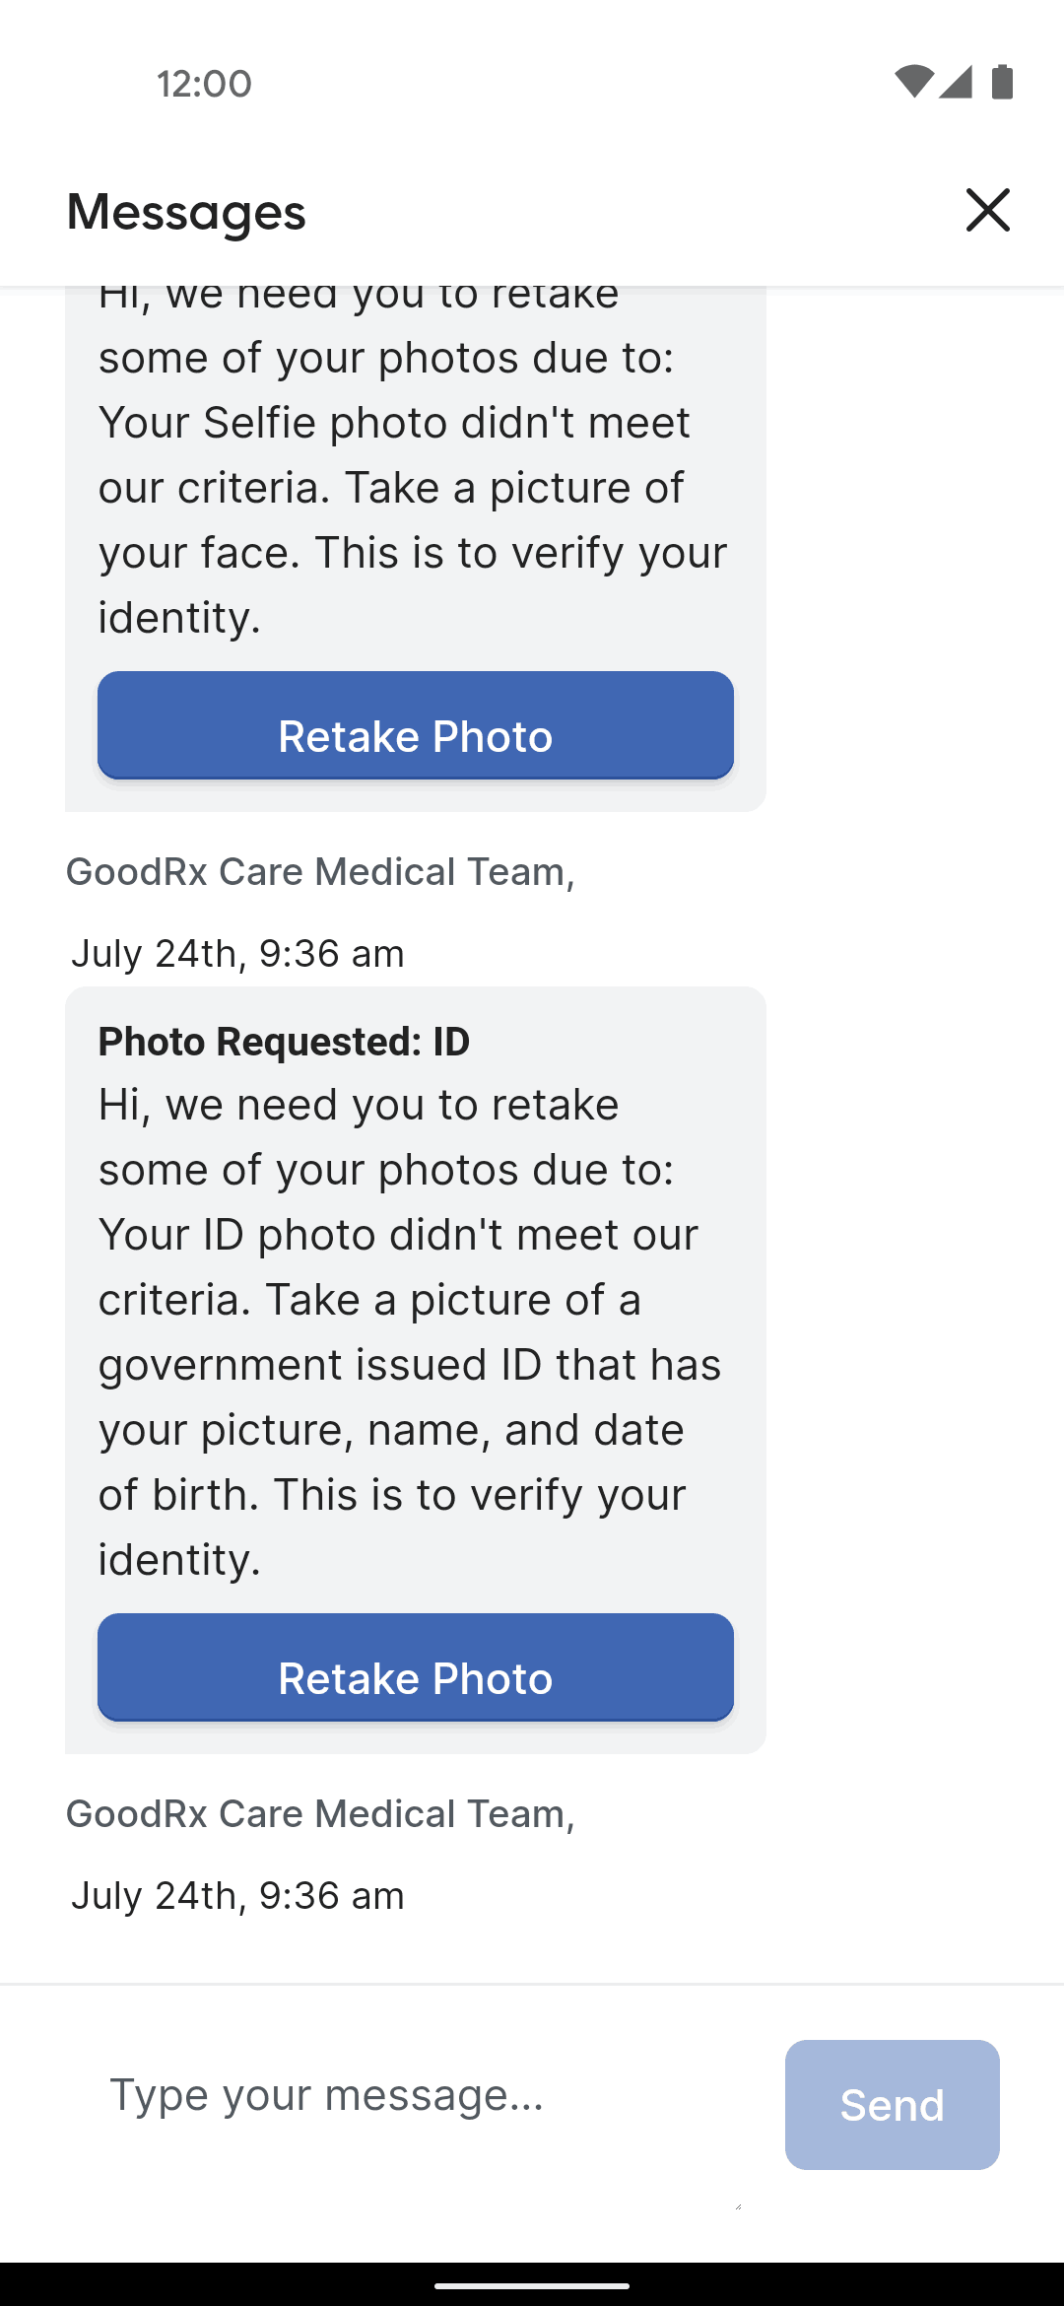
Task: Tap the 'government issued ID that has' line
Action: [x=410, y=1365]
